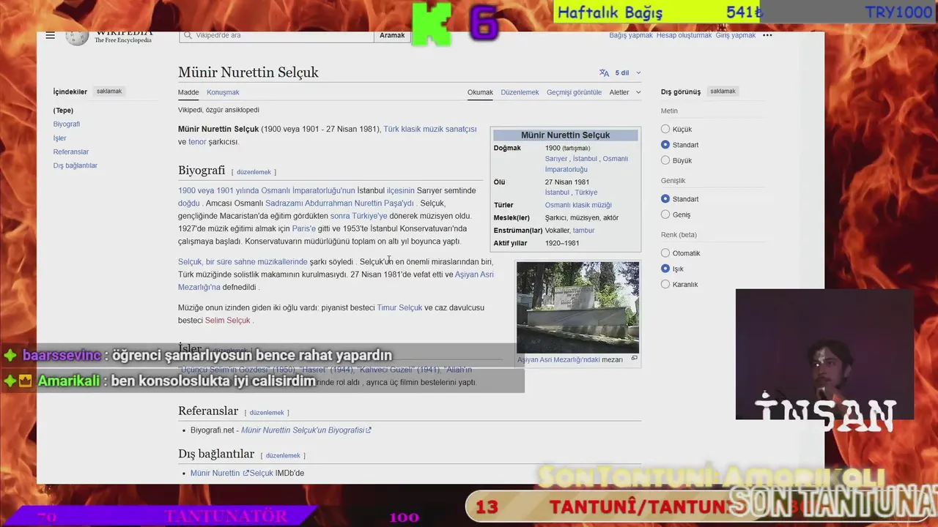Hide the İçindekiler contents sidebar
938x527 pixels.
pyautogui.click(x=109, y=91)
